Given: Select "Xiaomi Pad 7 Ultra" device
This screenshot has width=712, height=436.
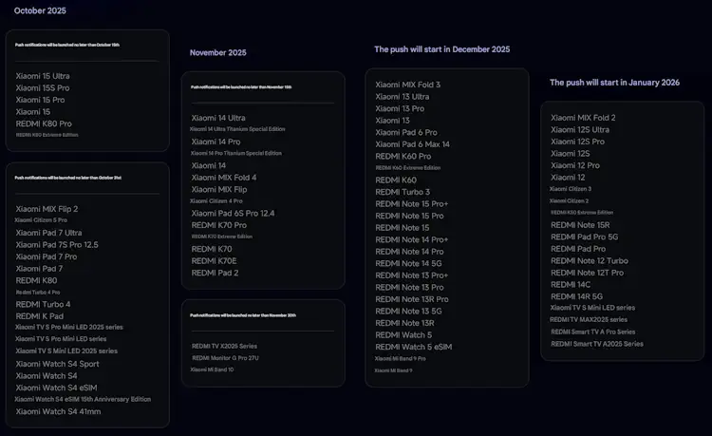Looking at the screenshot, I should pos(48,233).
